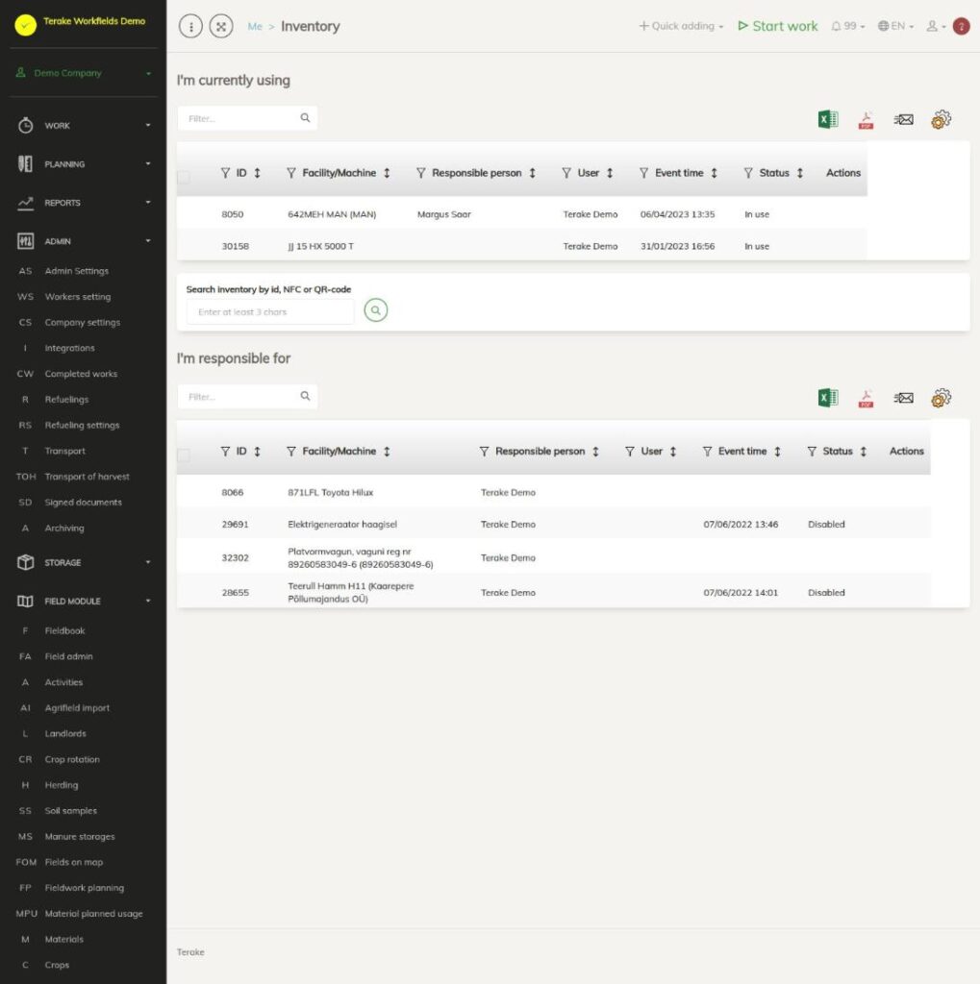Filter User column in responsible-for table
Viewport: 980px width, 984px height.
630,452
